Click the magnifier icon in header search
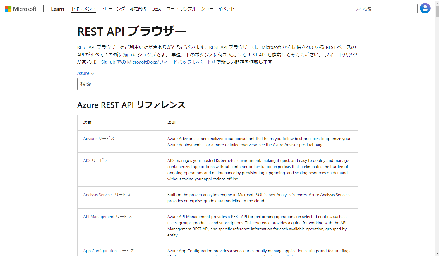Screen dimensions: 439x256 pyautogui.click(x=358, y=9)
